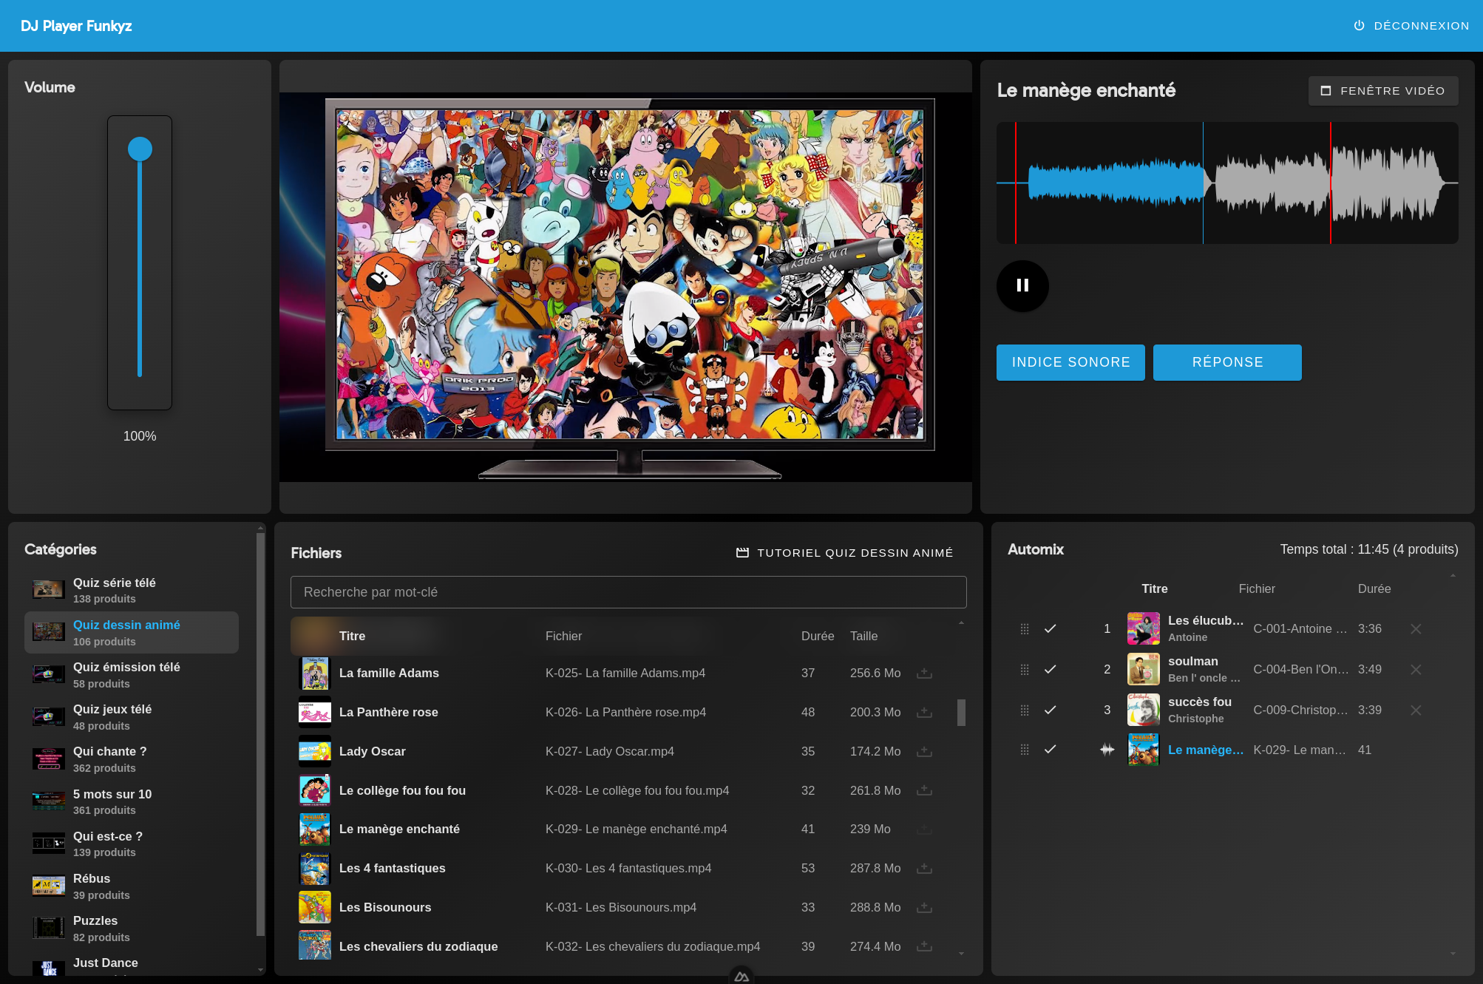Select the Les 4 fantastiques file title
The width and height of the screenshot is (1483, 984).
point(392,868)
